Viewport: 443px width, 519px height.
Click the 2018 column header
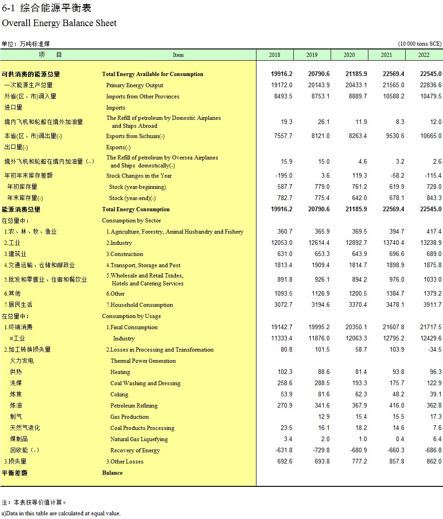[x=275, y=55]
